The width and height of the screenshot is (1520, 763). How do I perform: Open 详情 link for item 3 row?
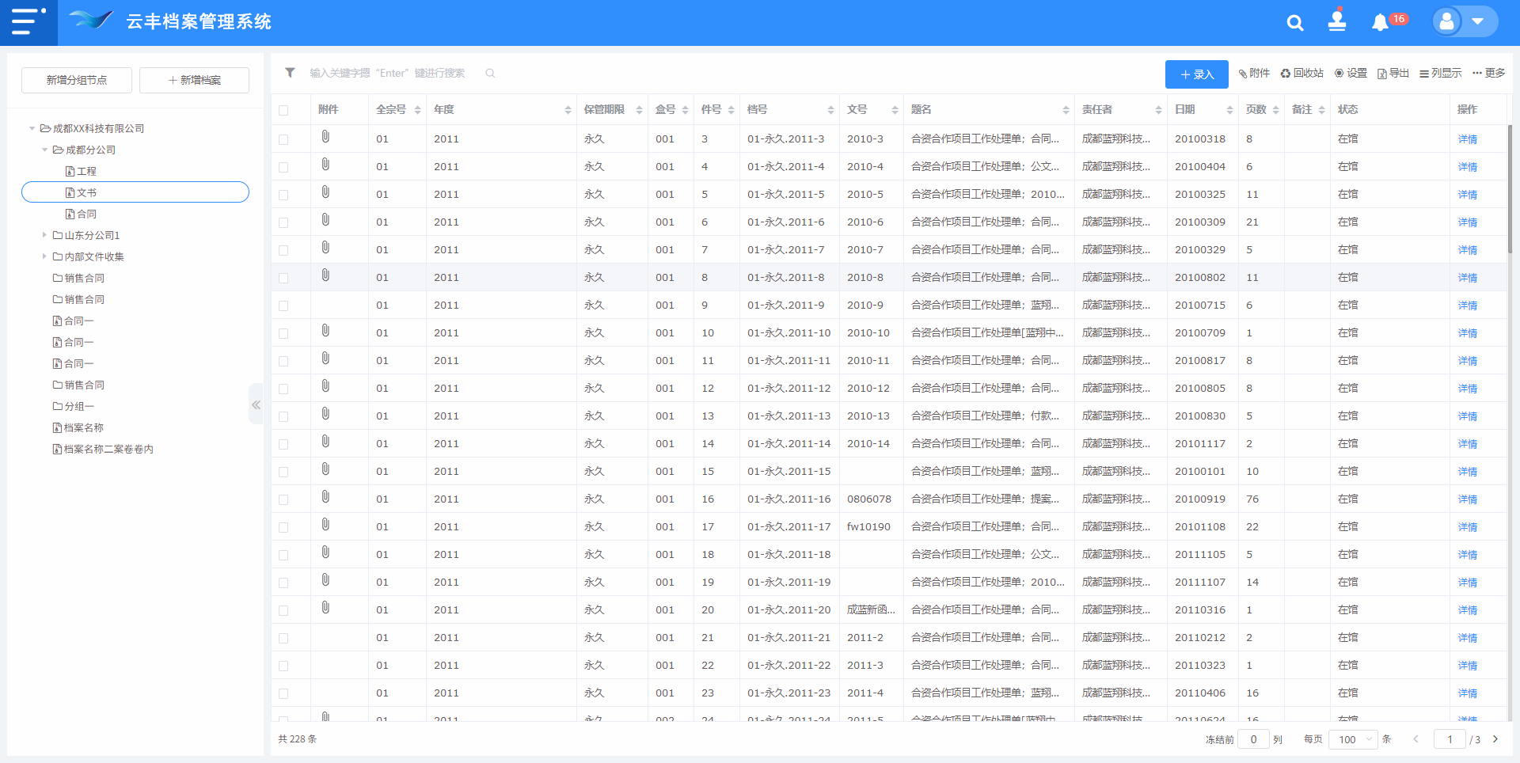coord(1468,139)
